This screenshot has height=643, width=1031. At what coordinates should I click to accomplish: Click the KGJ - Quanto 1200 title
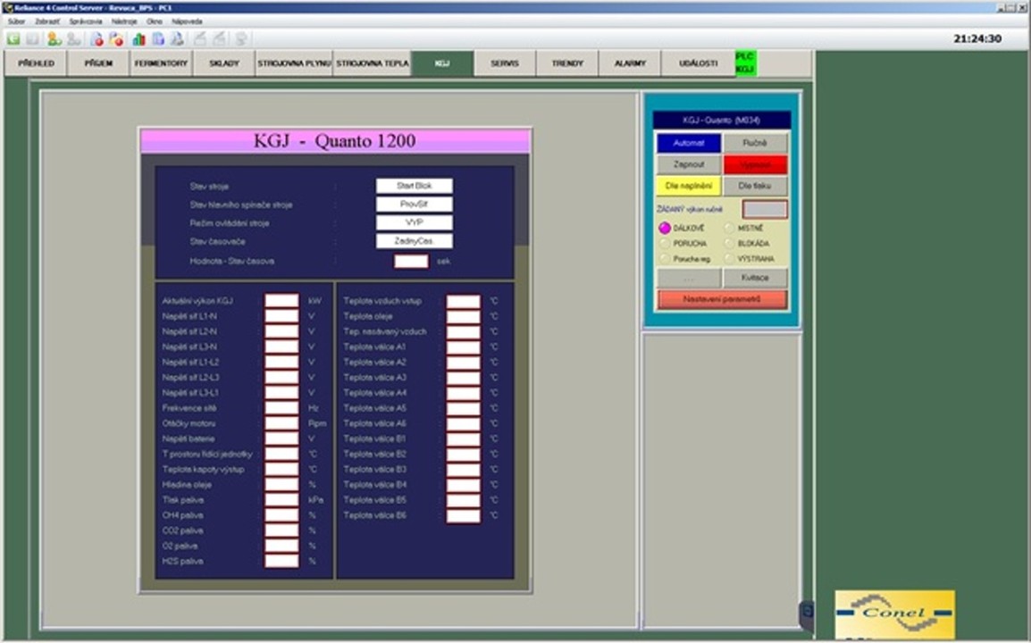tap(335, 141)
